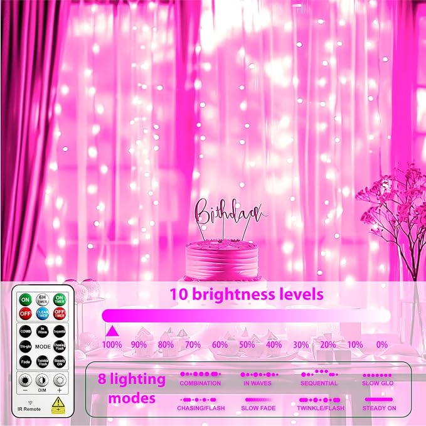Click the MODE label on the remote
Image resolution: width=426 pixels, height=426 pixels.
point(43,347)
